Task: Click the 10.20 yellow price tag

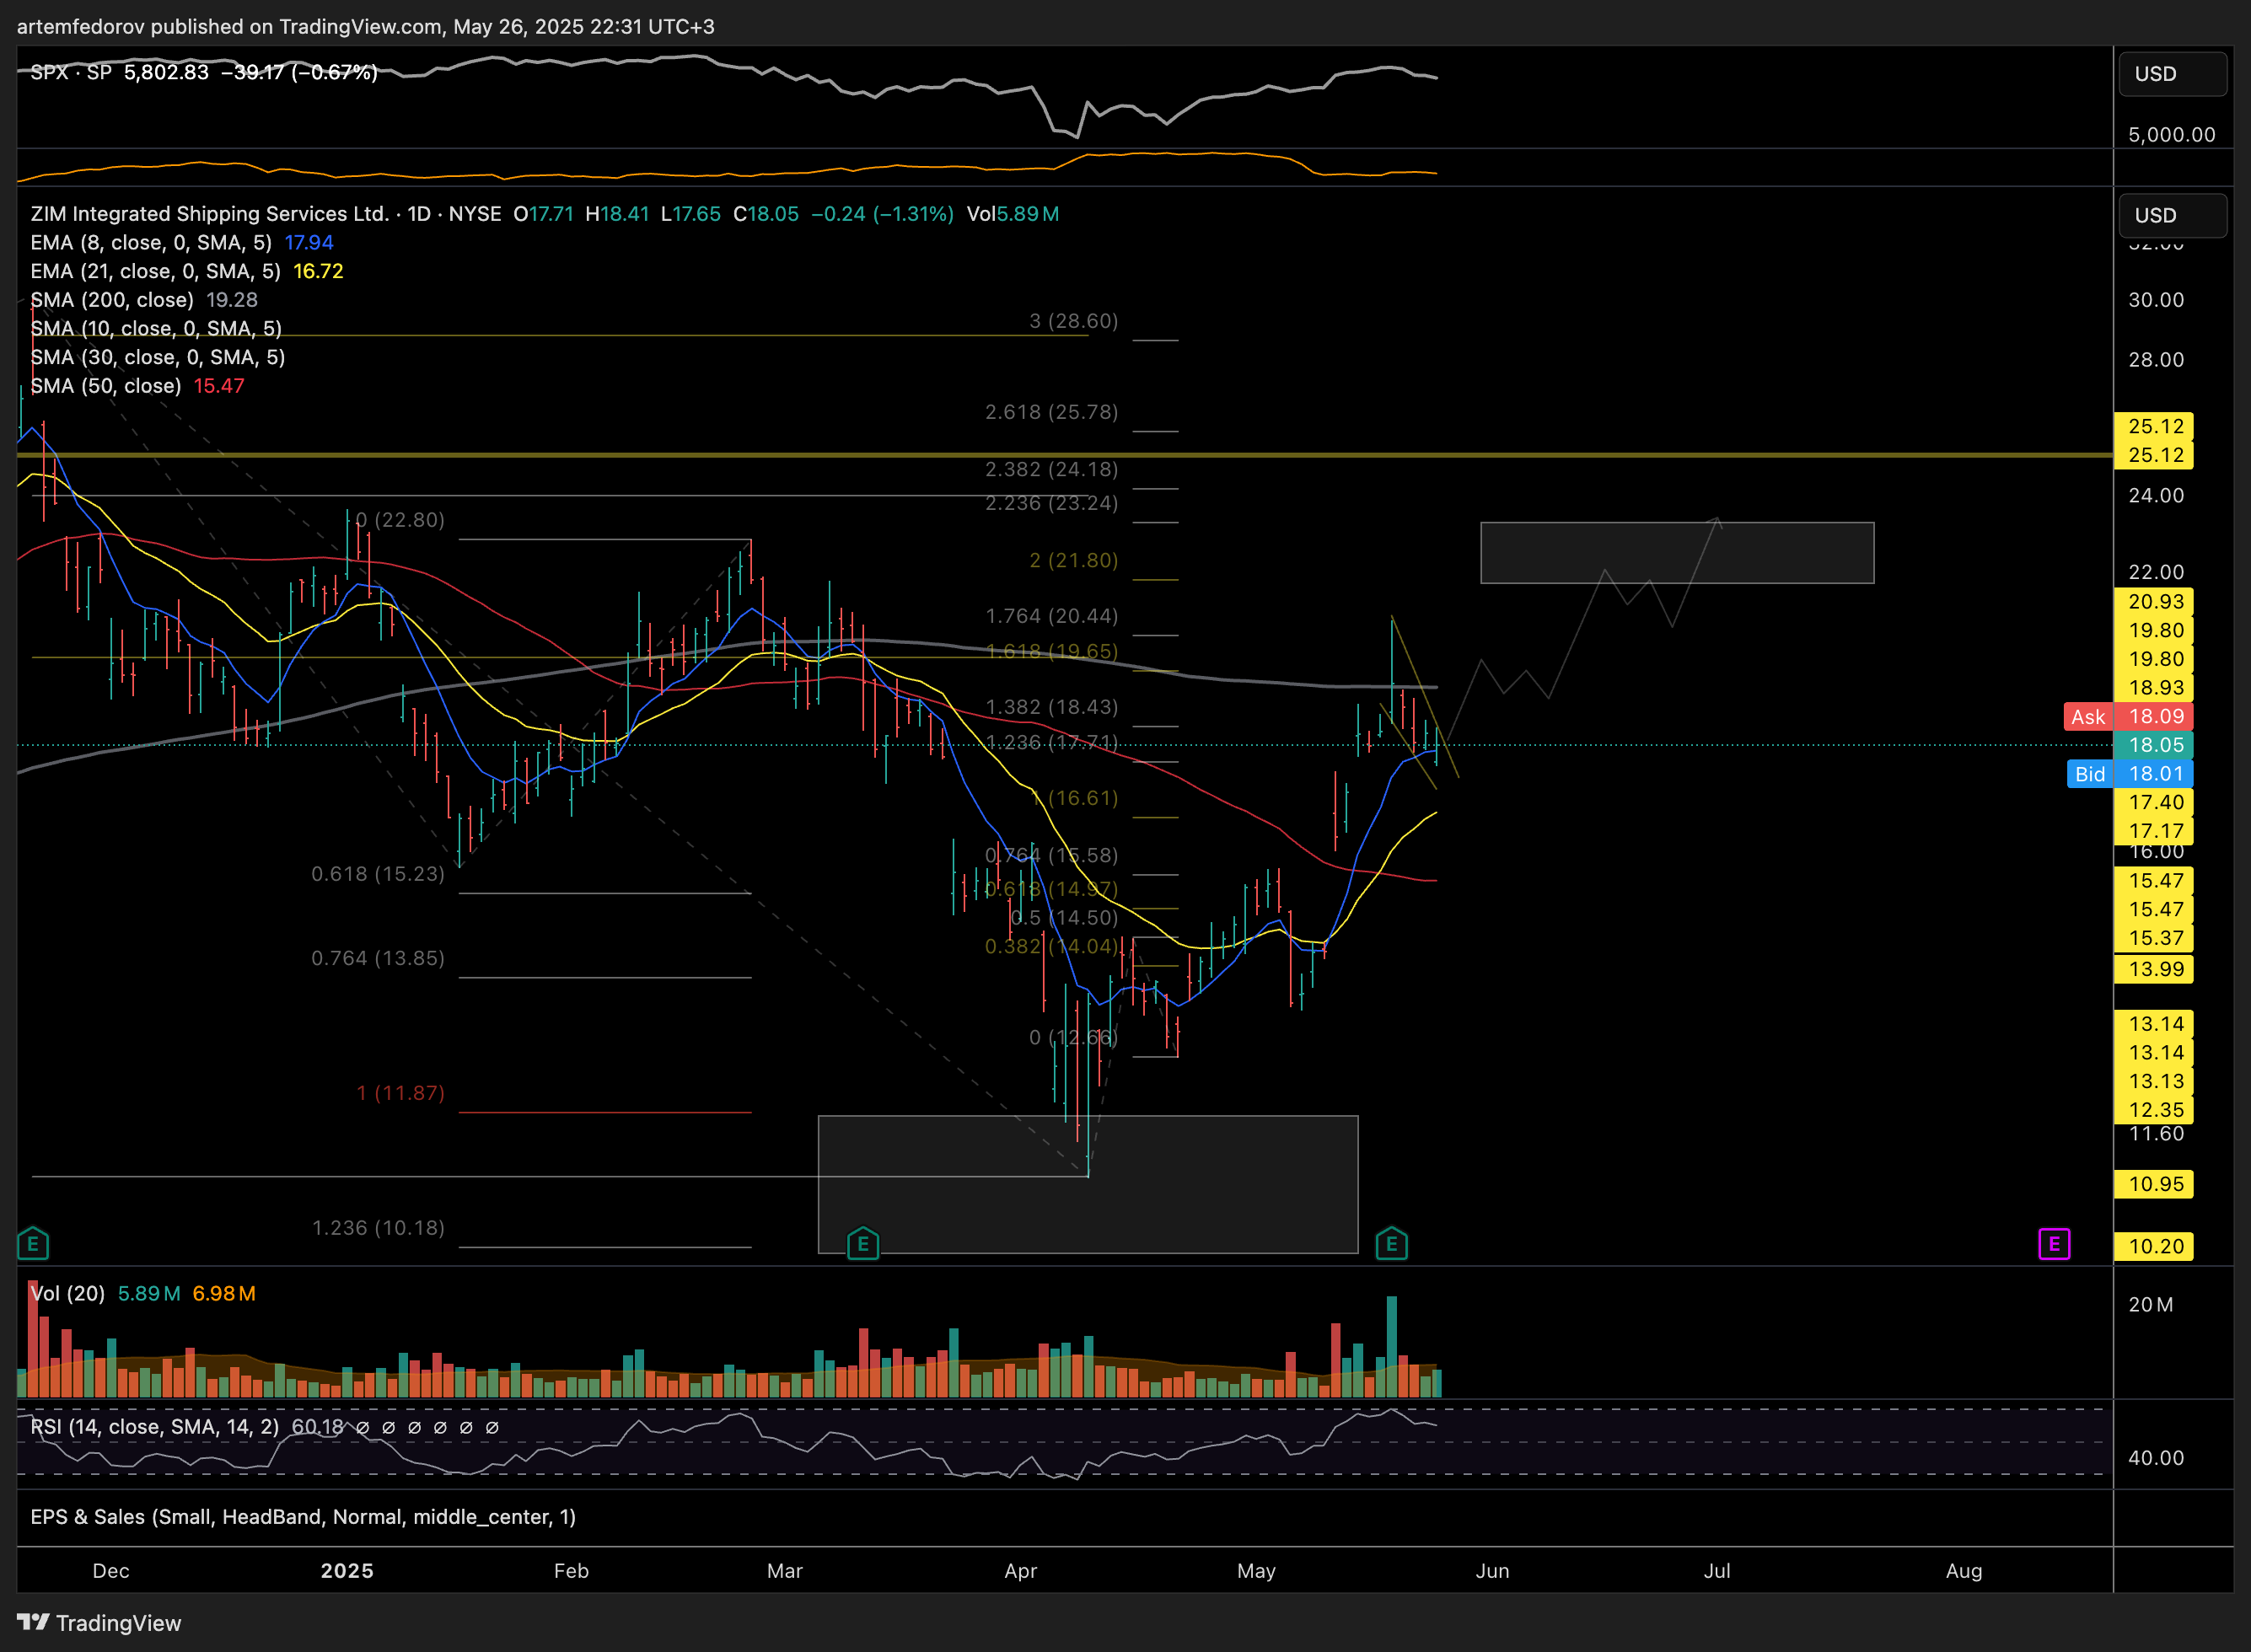Action: (2154, 1247)
